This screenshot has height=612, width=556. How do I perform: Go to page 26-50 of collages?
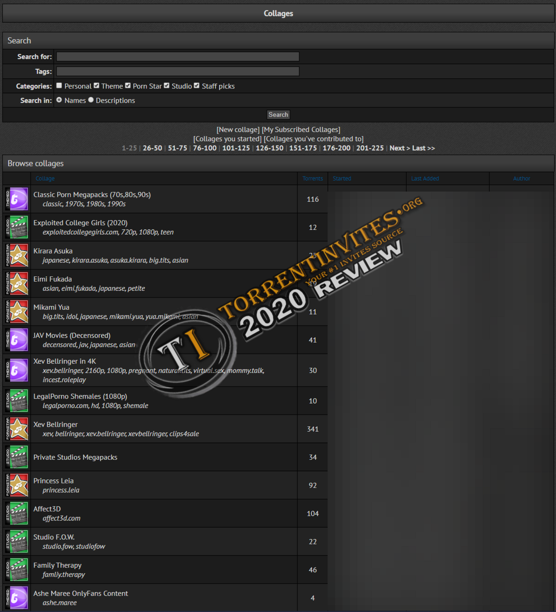152,148
